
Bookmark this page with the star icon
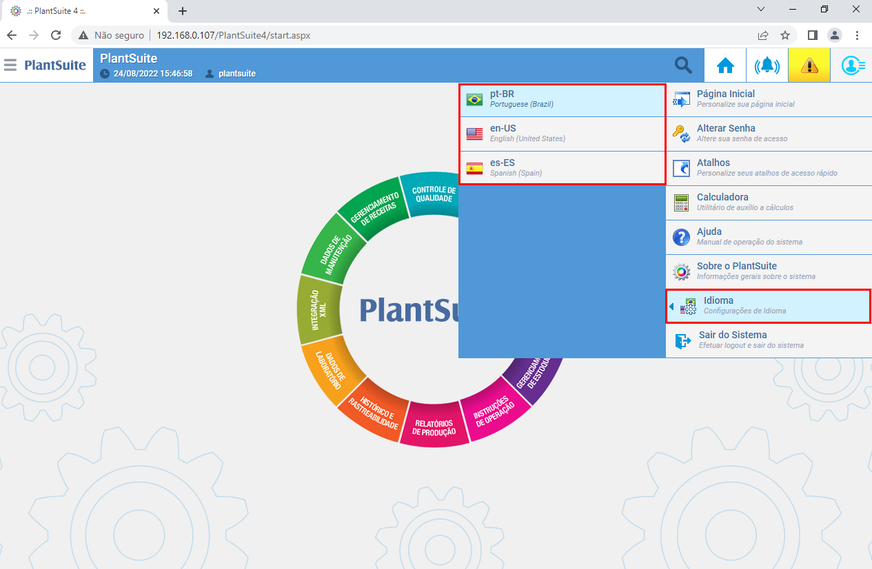(784, 35)
